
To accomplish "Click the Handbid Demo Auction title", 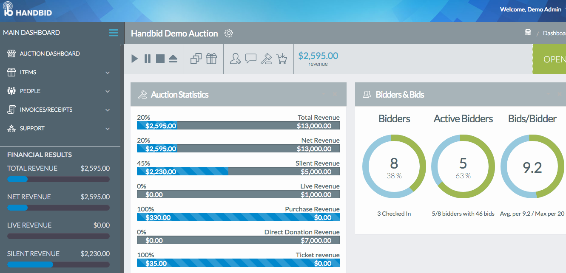I will (174, 34).
